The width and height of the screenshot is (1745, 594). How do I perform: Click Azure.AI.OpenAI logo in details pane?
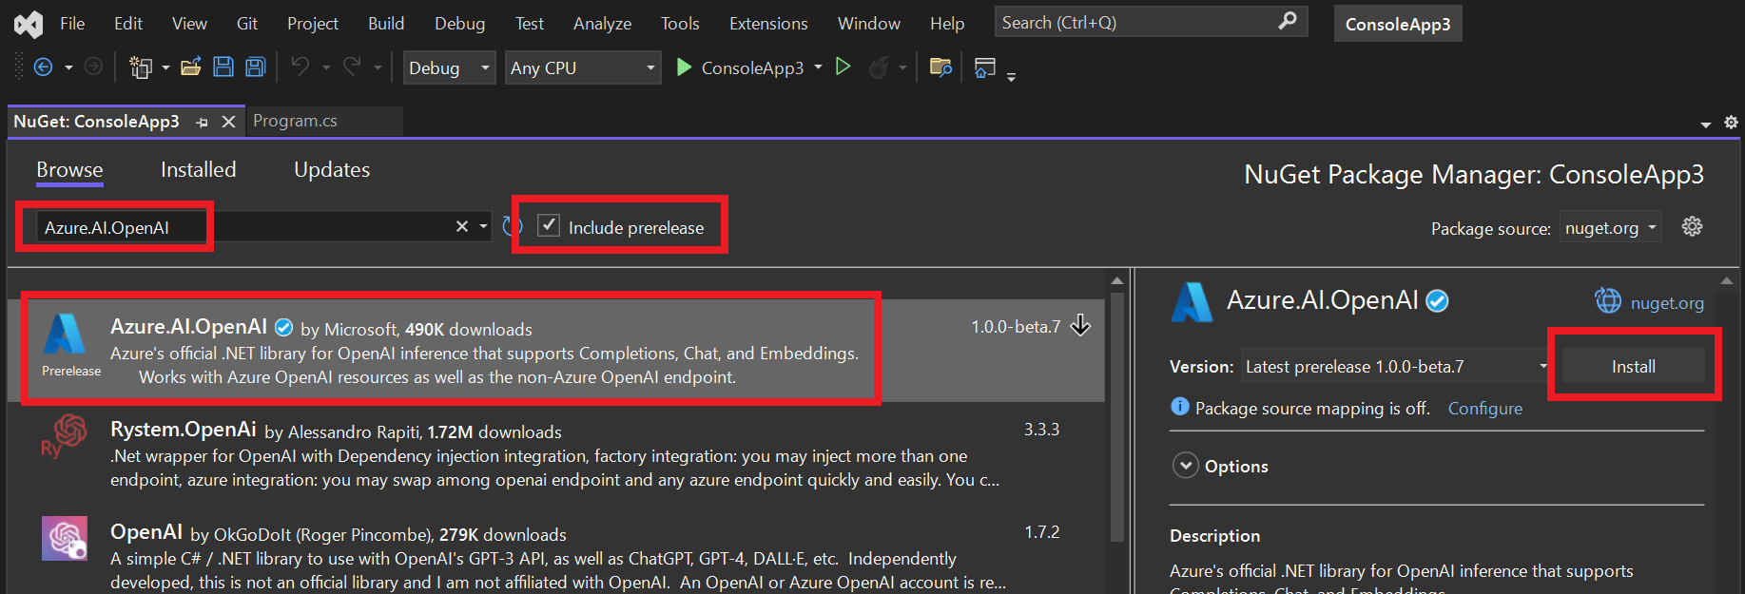(1192, 302)
